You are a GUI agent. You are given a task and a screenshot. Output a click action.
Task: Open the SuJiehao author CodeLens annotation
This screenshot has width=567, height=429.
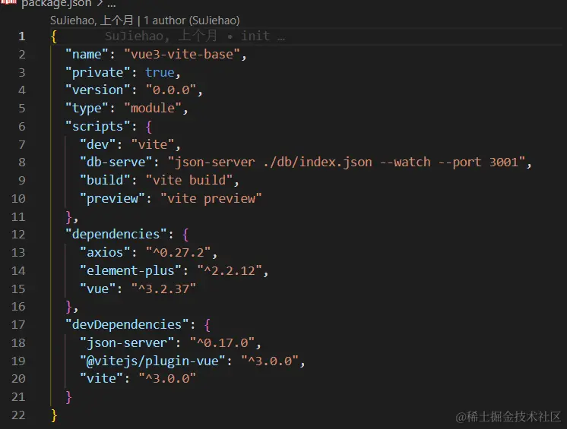coord(145,21)
